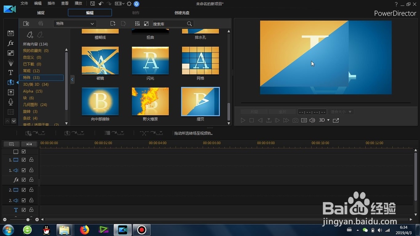Open the Transition Room icon
Image resolution: width=420 pixels, height=236 pixels.
11,82
